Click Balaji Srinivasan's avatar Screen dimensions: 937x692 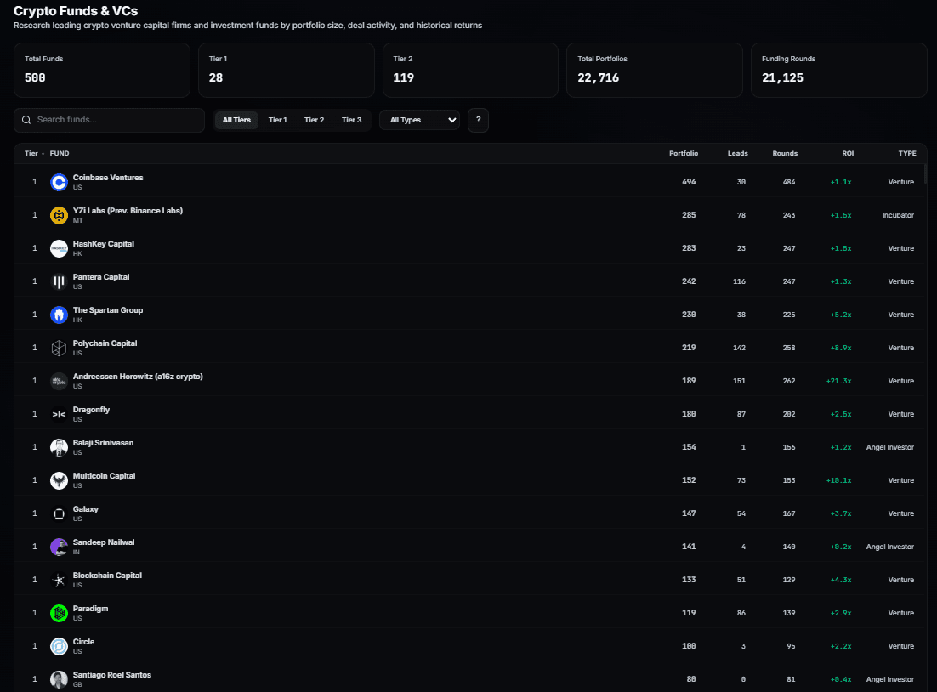click(59, 447)
